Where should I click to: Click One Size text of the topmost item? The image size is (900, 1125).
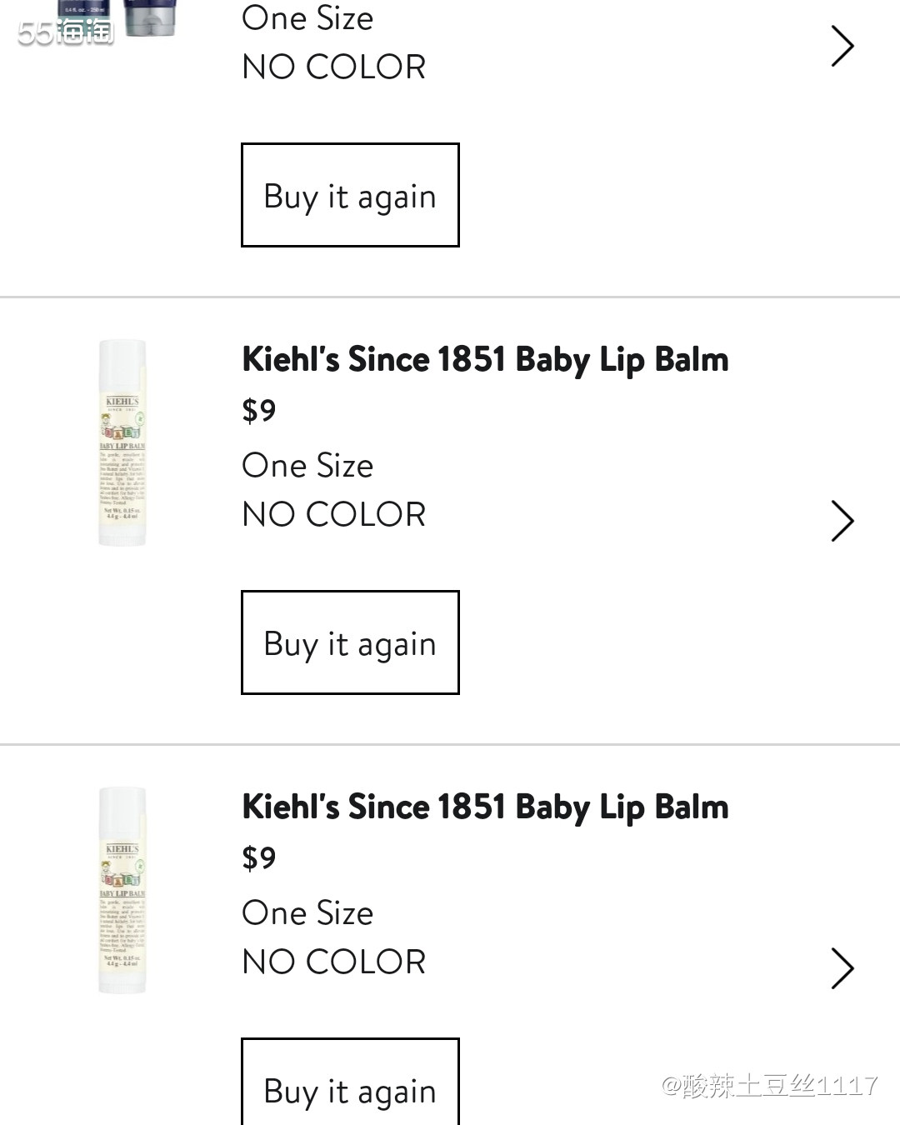(x=307, y=18)
